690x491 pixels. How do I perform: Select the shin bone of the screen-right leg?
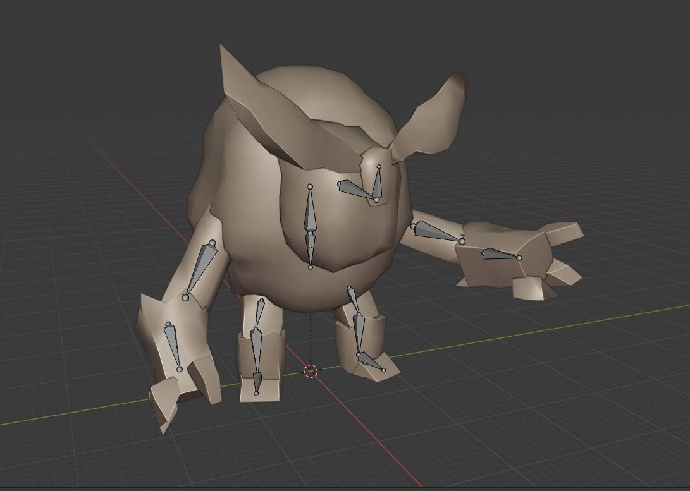pos(360,333)
